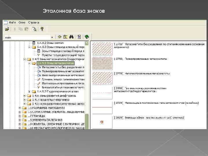This screenshot has height=156, width=208.
Task: Click the main text in combo box
Action: tap(8, 38)
